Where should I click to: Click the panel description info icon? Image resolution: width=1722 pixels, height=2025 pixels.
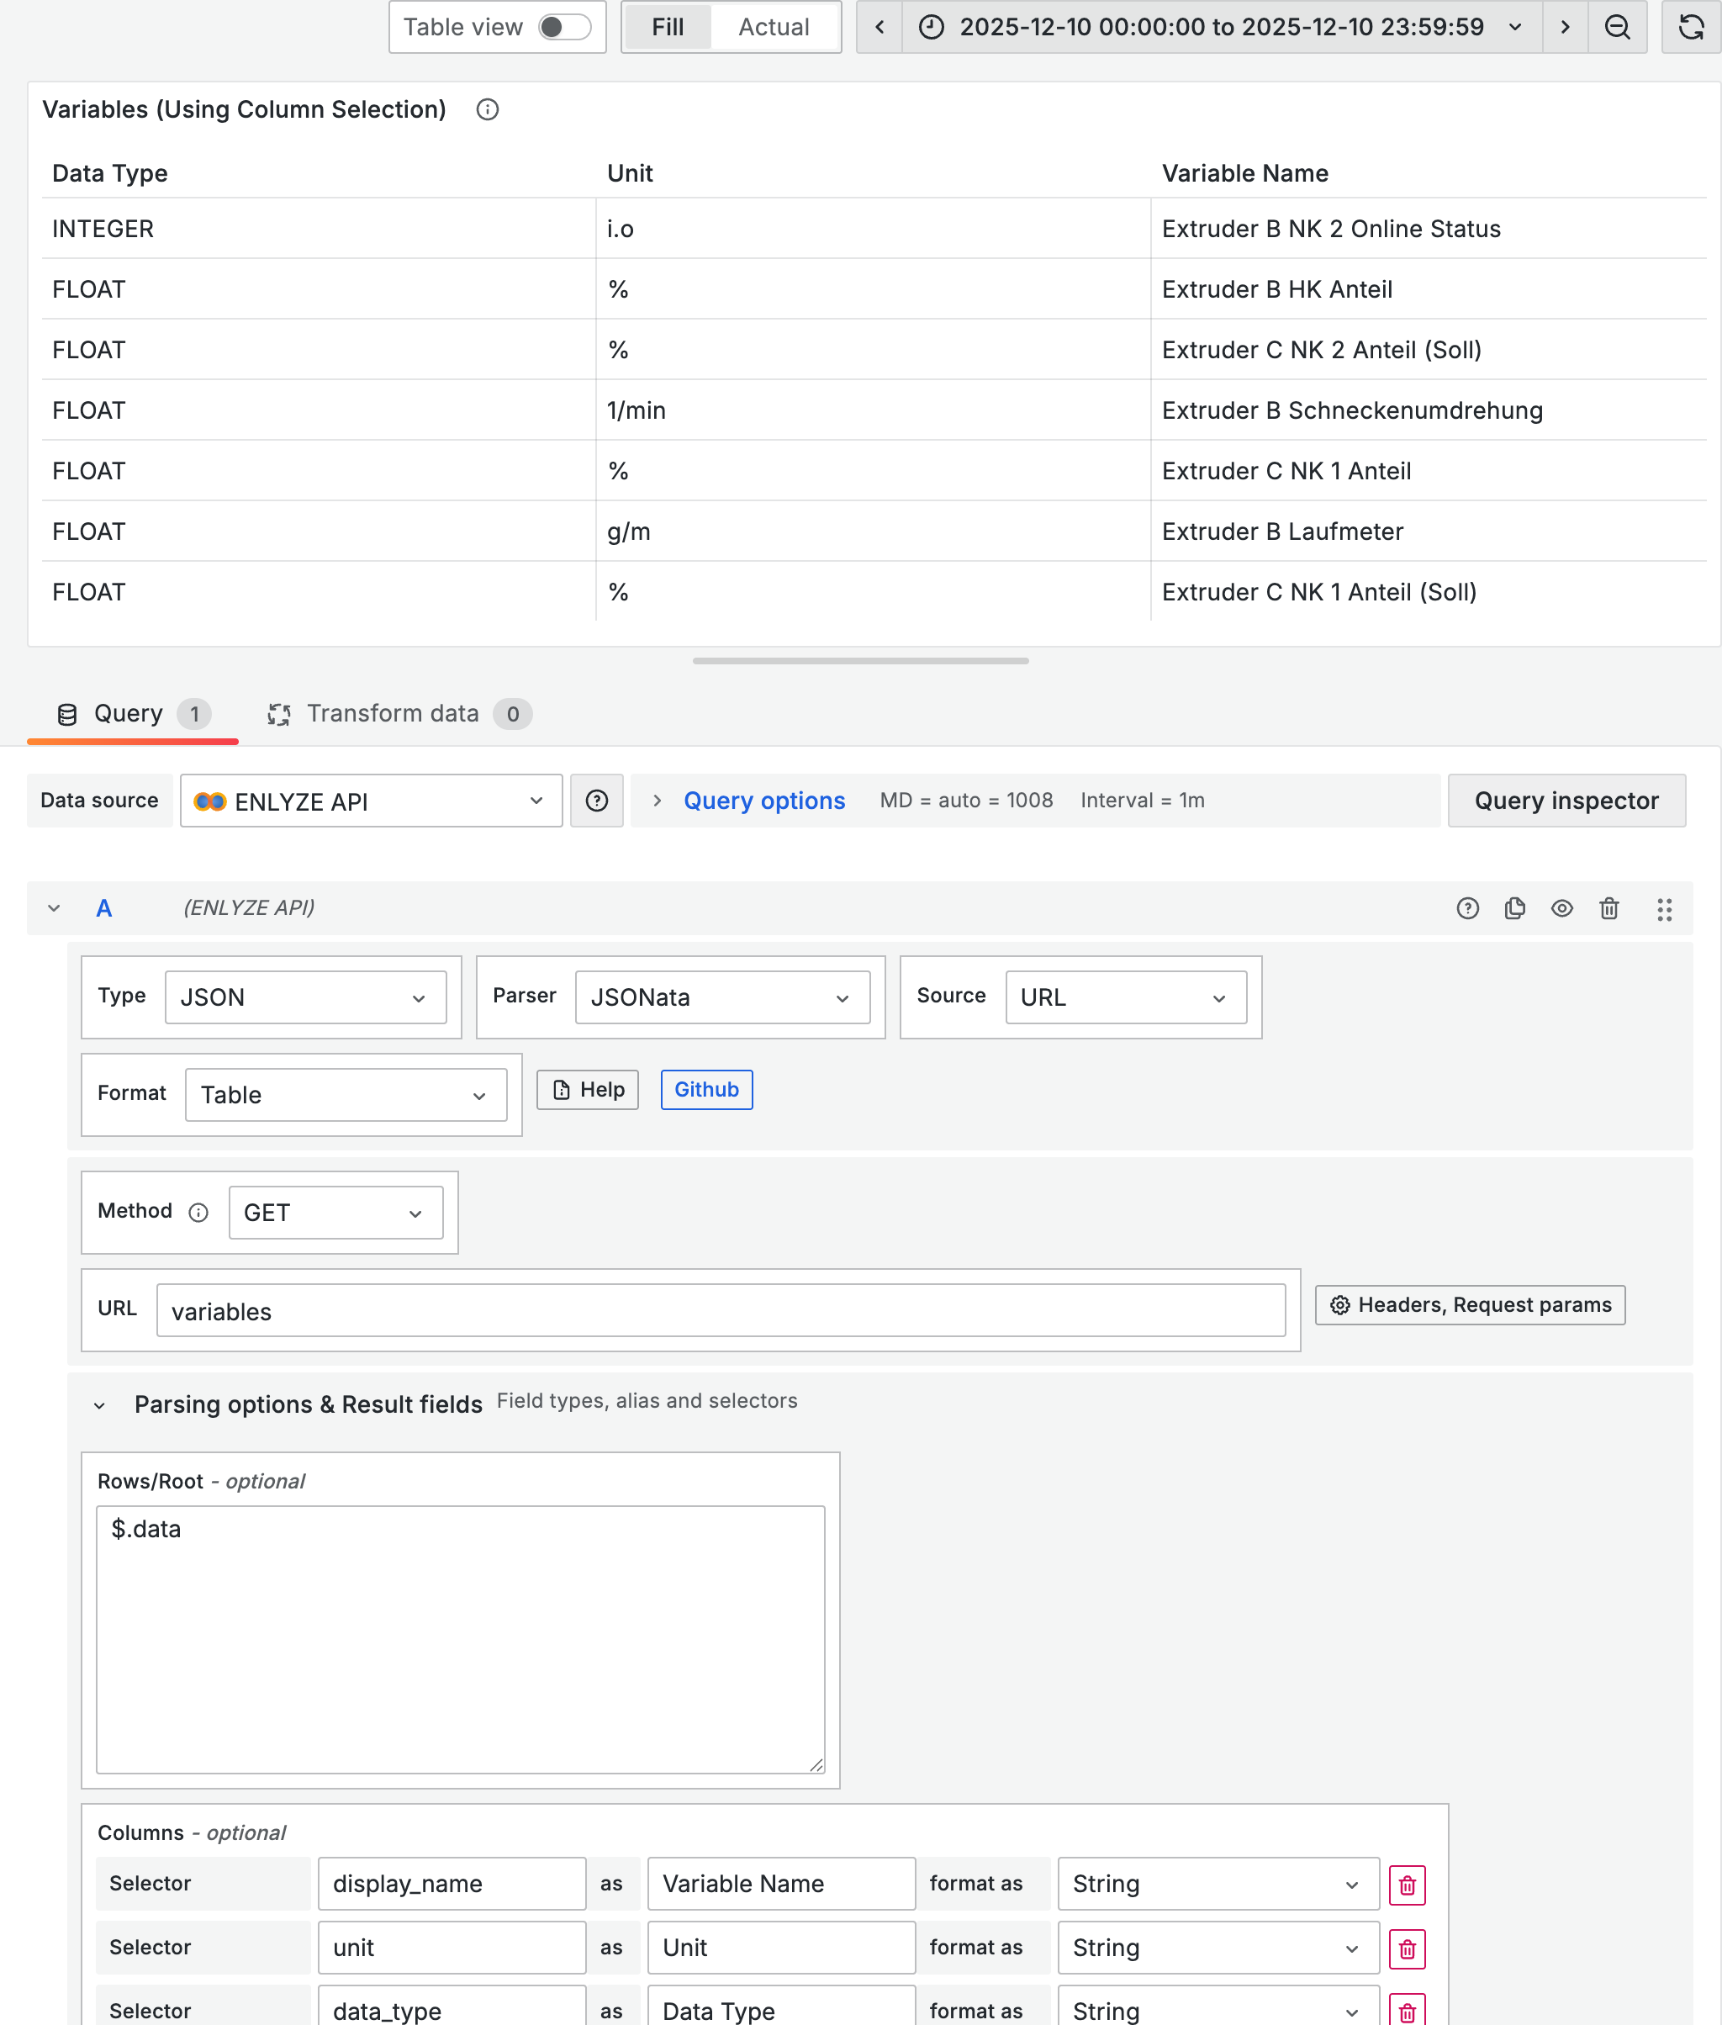click(x=487, y=109)
